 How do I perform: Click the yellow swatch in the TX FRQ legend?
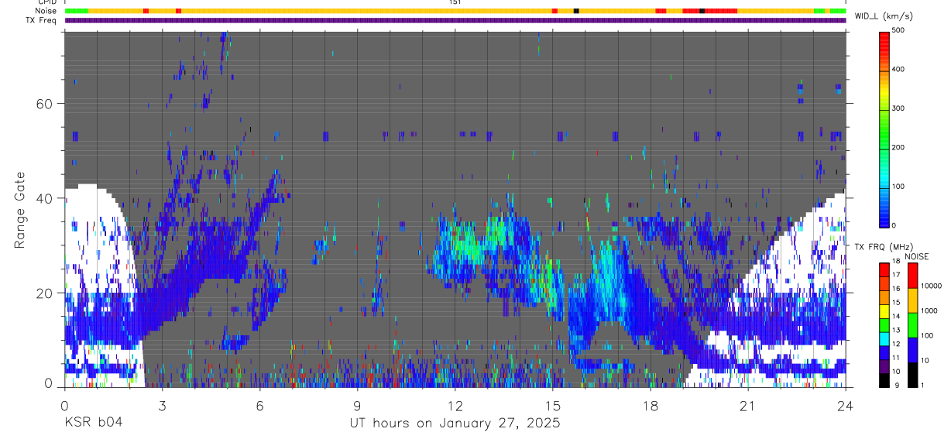(884, 310)
